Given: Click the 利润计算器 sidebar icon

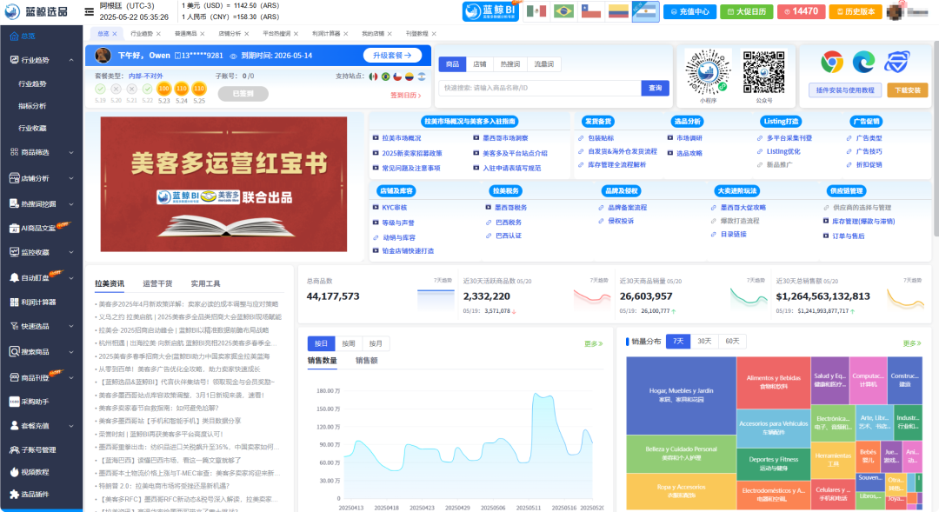Looking at the screenshot, I should point(15,303).
